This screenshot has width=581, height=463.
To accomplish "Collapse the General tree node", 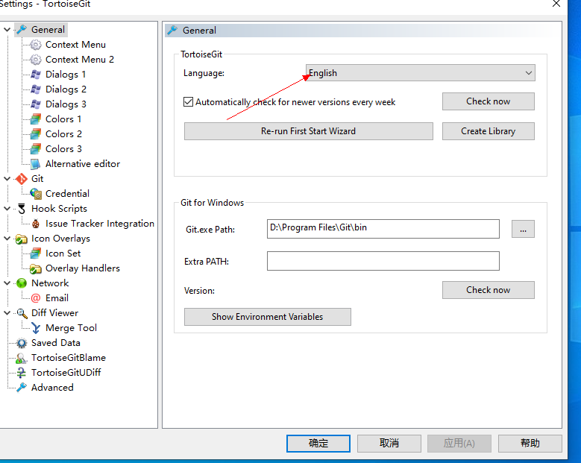I will click(7, 29).
